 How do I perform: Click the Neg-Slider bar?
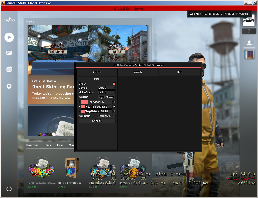pyautogui.click(x=97, y=111)
